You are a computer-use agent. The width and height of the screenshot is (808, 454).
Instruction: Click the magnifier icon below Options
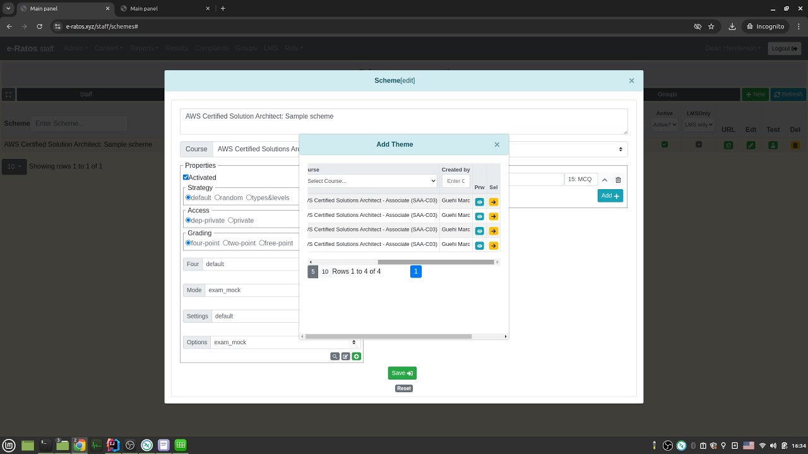point(335,356)
